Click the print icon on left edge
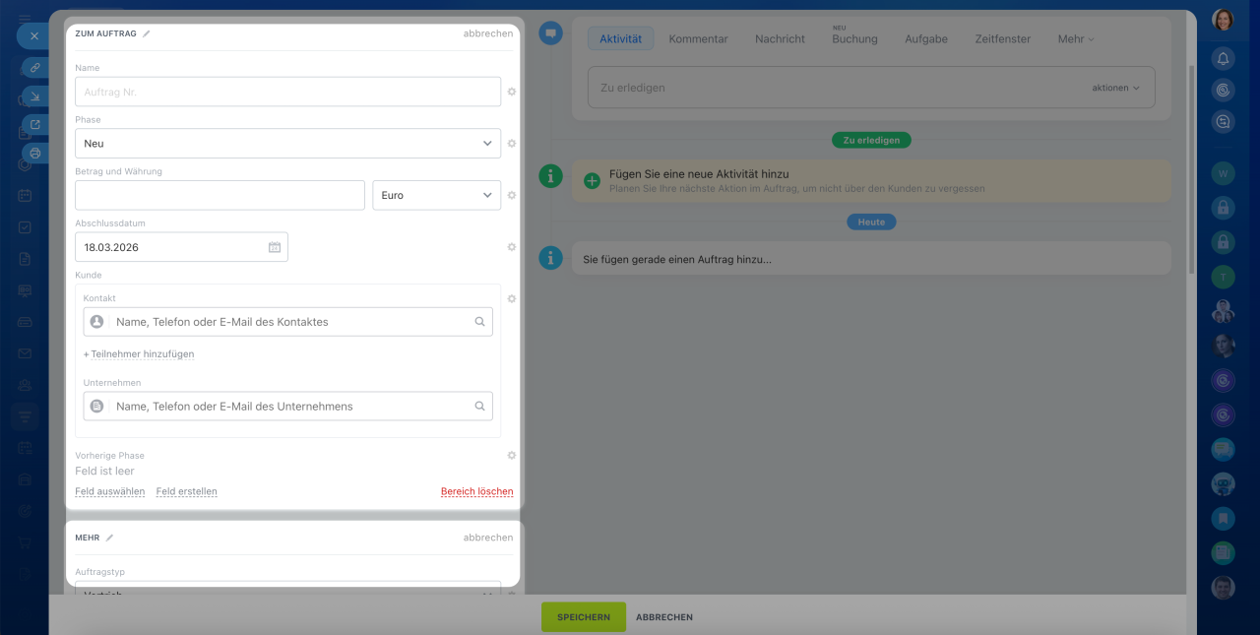This screenshot has height=635, width=1260. (x=35, y=154)
